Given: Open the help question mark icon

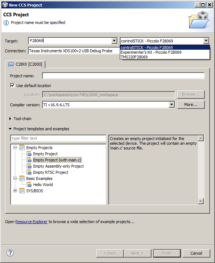Looking at the screenshot, I should tap(10, 253).
